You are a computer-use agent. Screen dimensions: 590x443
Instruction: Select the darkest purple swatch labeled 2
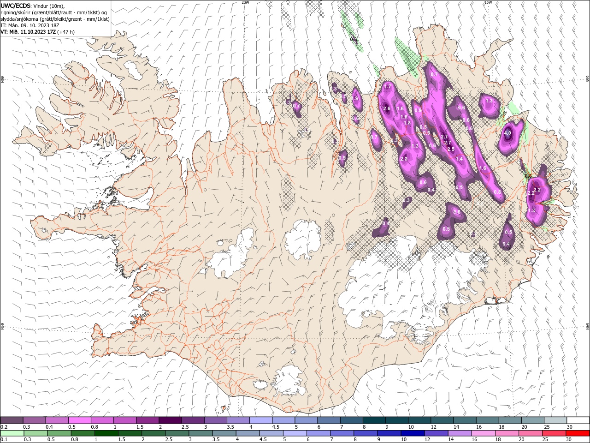(170, 420)
